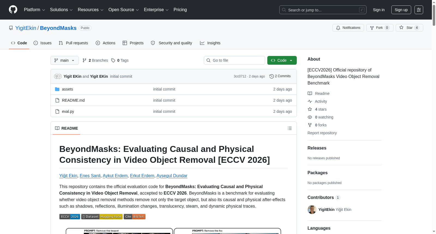436x234 pixels.
Task: Open the green Code dropdown
Action: (282, 60)
